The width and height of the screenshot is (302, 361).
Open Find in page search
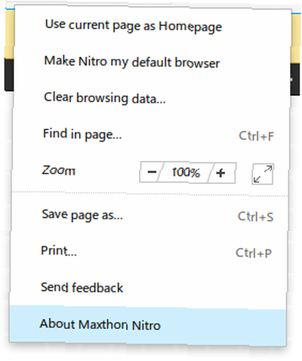tap(150, 134)
